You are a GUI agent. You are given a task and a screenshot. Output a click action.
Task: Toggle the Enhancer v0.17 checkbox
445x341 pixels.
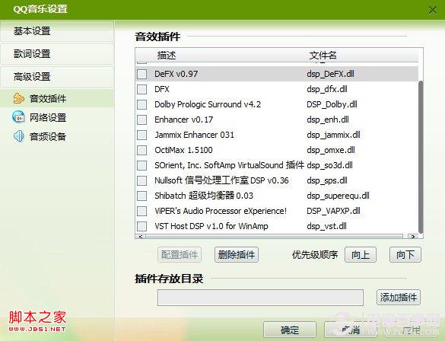click(x=142, y=120)
